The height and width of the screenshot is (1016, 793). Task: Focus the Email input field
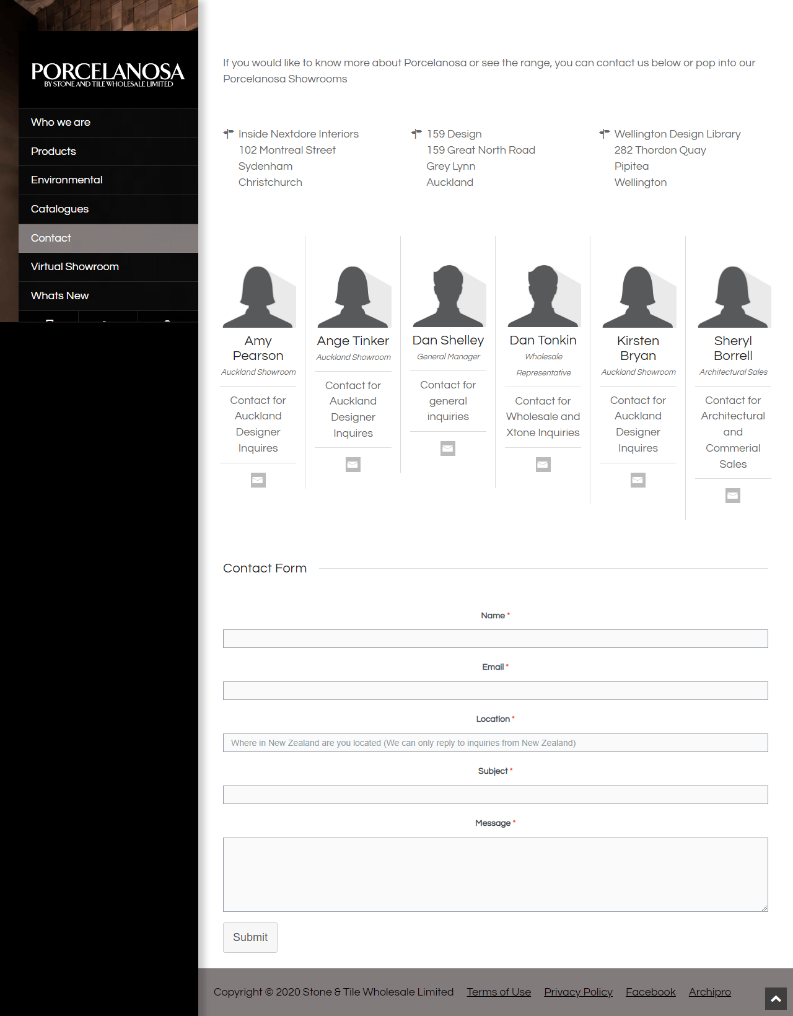tap(496, 691)
